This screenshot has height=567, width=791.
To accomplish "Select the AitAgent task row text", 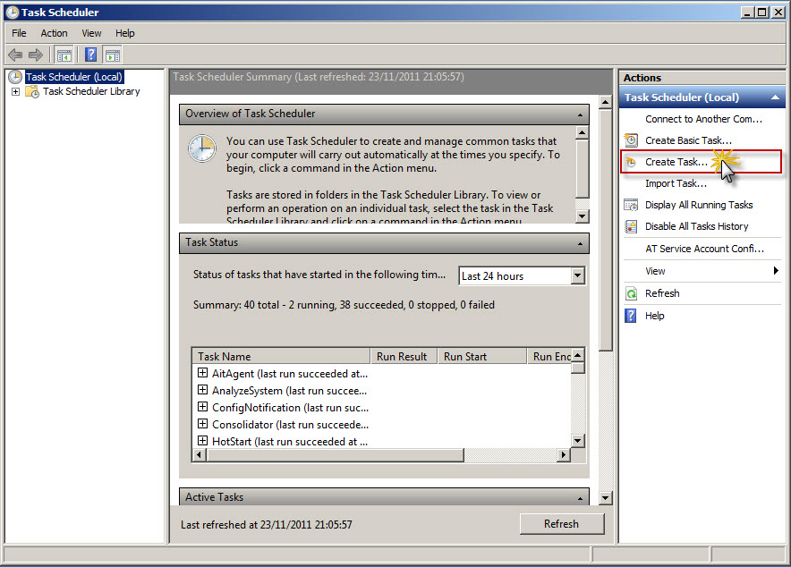I will click(x=290, y=374).
